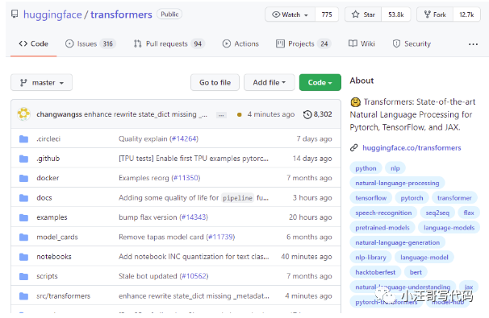Image resolution: width=489 pixels, height=318 pixels.
Task: Open the Pull requests tab
Action: coord(169,43)
